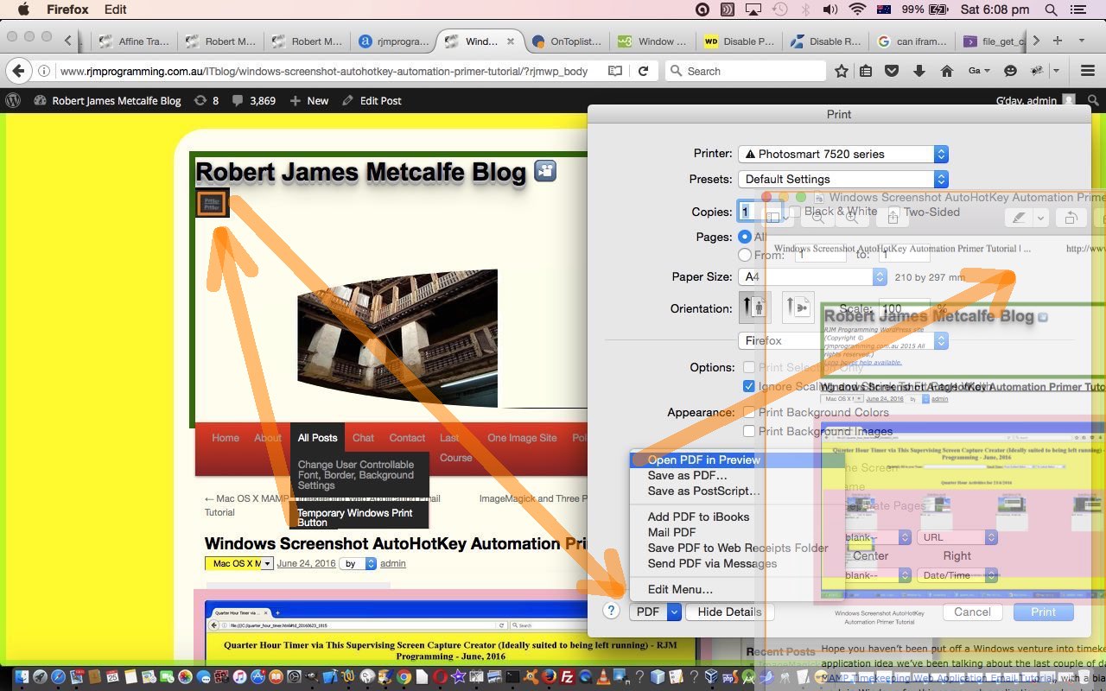Open the 'by' author dropdown

[x=359, y=563]
